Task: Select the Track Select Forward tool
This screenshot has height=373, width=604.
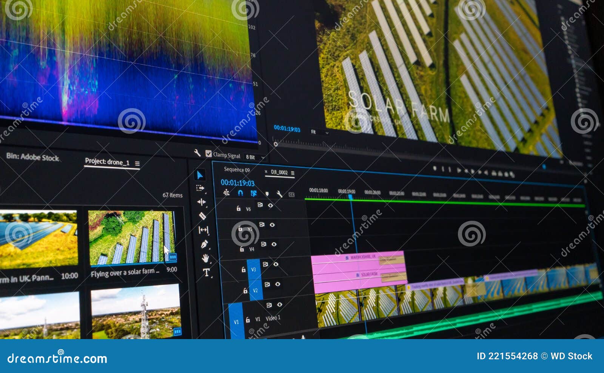Action: point(201,188)
